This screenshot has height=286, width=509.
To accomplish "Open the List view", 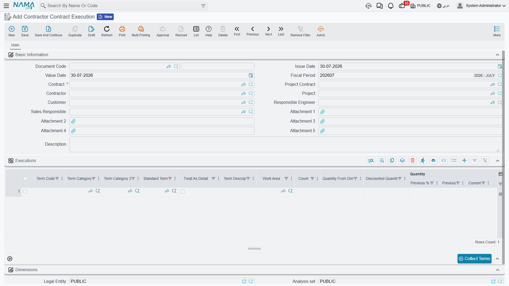I will (196, 31).
